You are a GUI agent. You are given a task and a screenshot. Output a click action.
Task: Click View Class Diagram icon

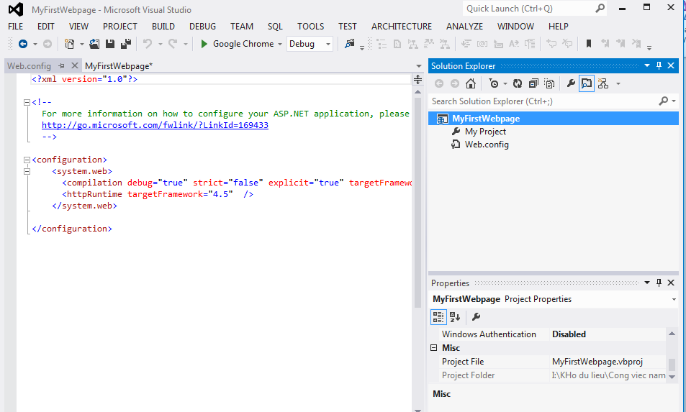click(603, 83)
